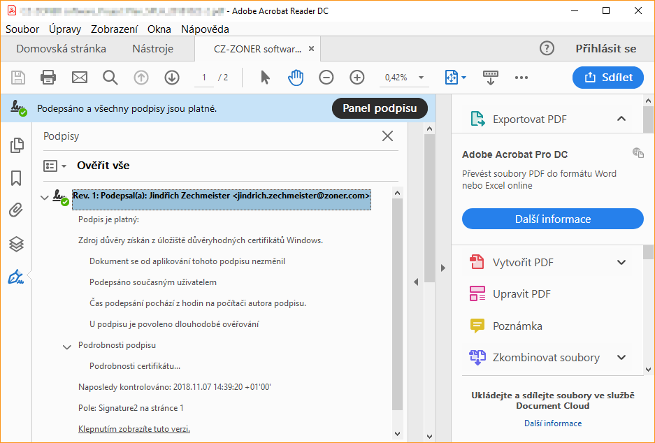Expand the Zkombinovat soubory section
The image size is (655, 443).
(621, 358)
